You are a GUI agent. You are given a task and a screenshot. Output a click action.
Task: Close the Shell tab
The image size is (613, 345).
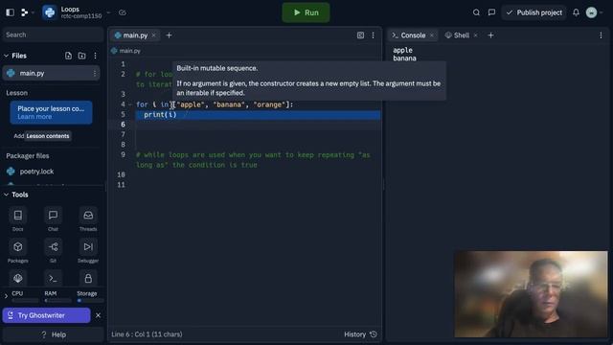point(475,35)
